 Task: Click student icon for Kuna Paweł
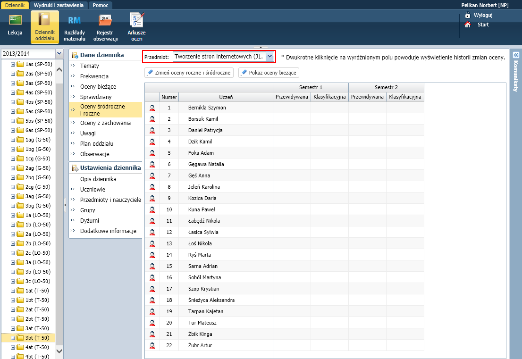coord(152,209)
